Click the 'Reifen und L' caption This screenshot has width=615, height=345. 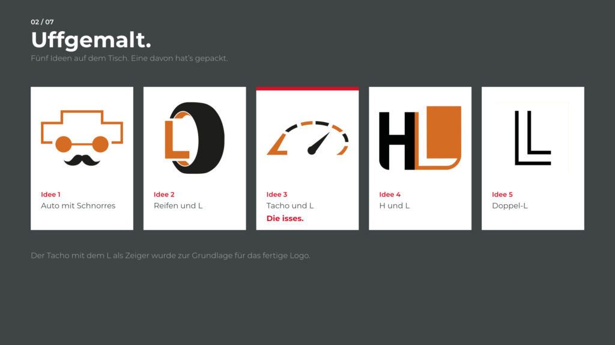tap(178, 206)
